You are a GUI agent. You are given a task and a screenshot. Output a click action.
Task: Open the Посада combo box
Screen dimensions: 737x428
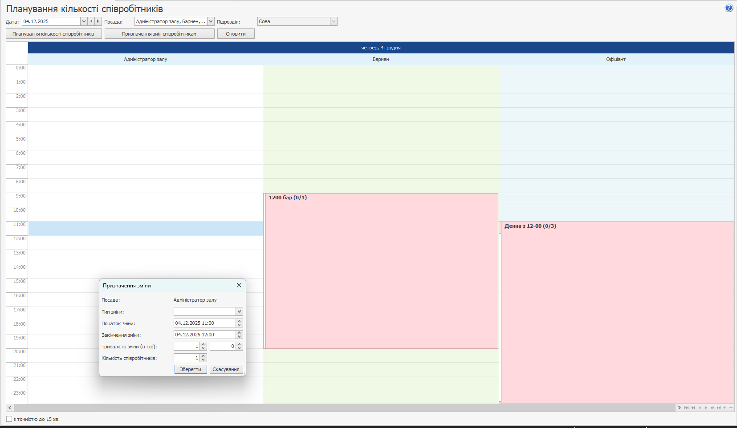[x=211, y=21]
